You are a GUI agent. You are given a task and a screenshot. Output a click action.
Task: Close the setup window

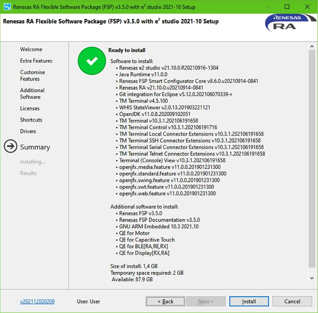[307, 7]
